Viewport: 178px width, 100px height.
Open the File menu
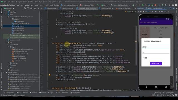click(5, 2)
